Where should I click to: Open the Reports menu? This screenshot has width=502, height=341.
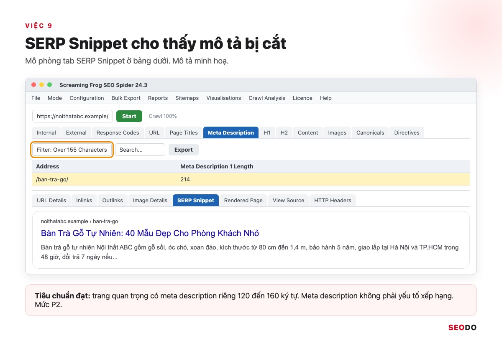coord(158,98)
